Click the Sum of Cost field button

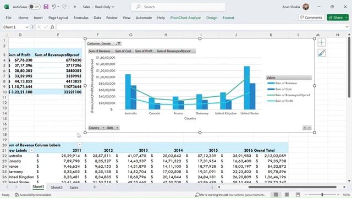[123, 51]
